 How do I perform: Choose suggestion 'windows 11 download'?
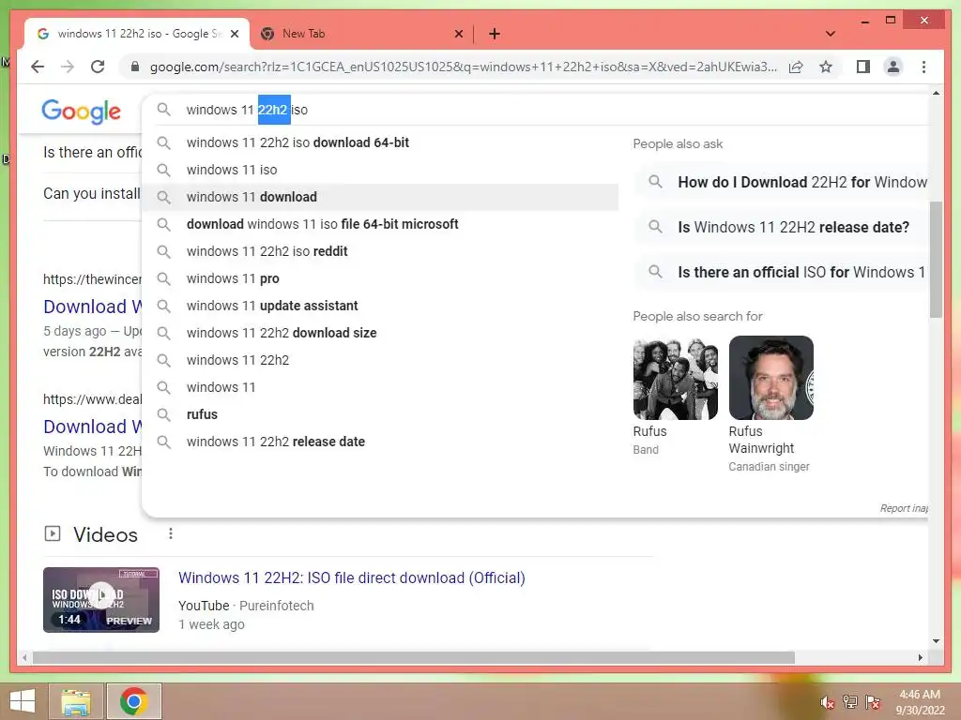tap(380, 197)
